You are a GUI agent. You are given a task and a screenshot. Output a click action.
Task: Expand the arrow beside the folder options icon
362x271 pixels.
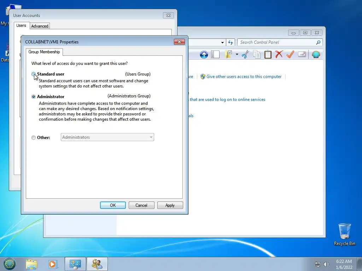pyautogui.click(x=237, y=55)
